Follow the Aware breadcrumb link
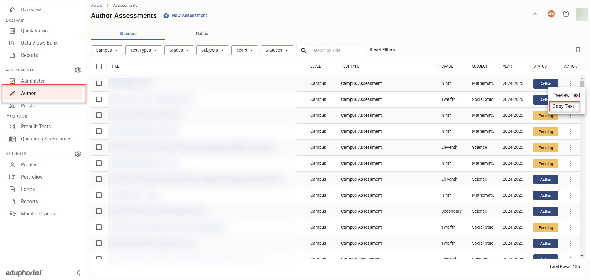The height and width of the screenshot is (280, 590). coord(96,6)
